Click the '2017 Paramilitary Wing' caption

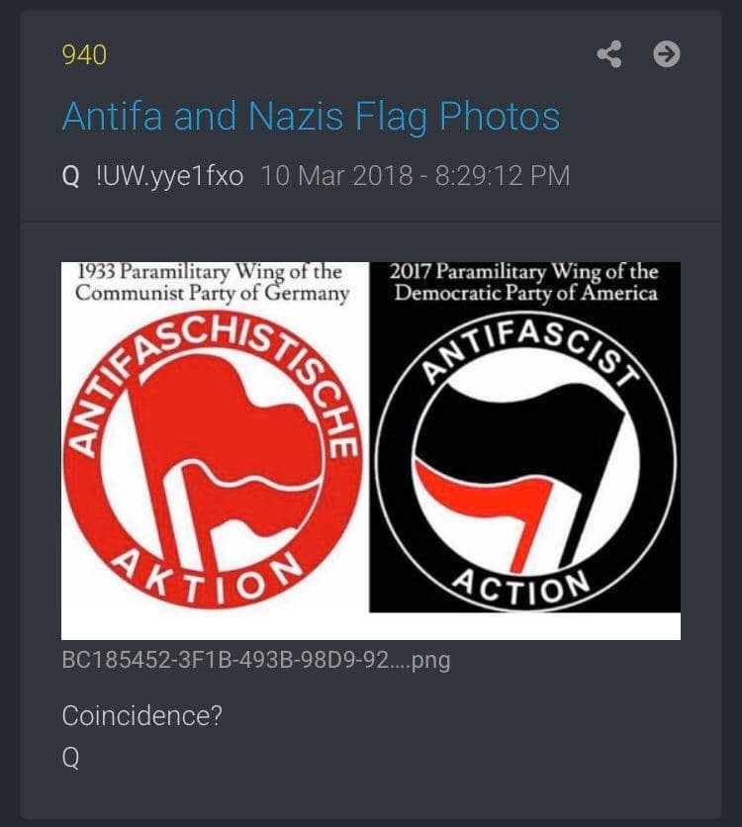point(525,282)
